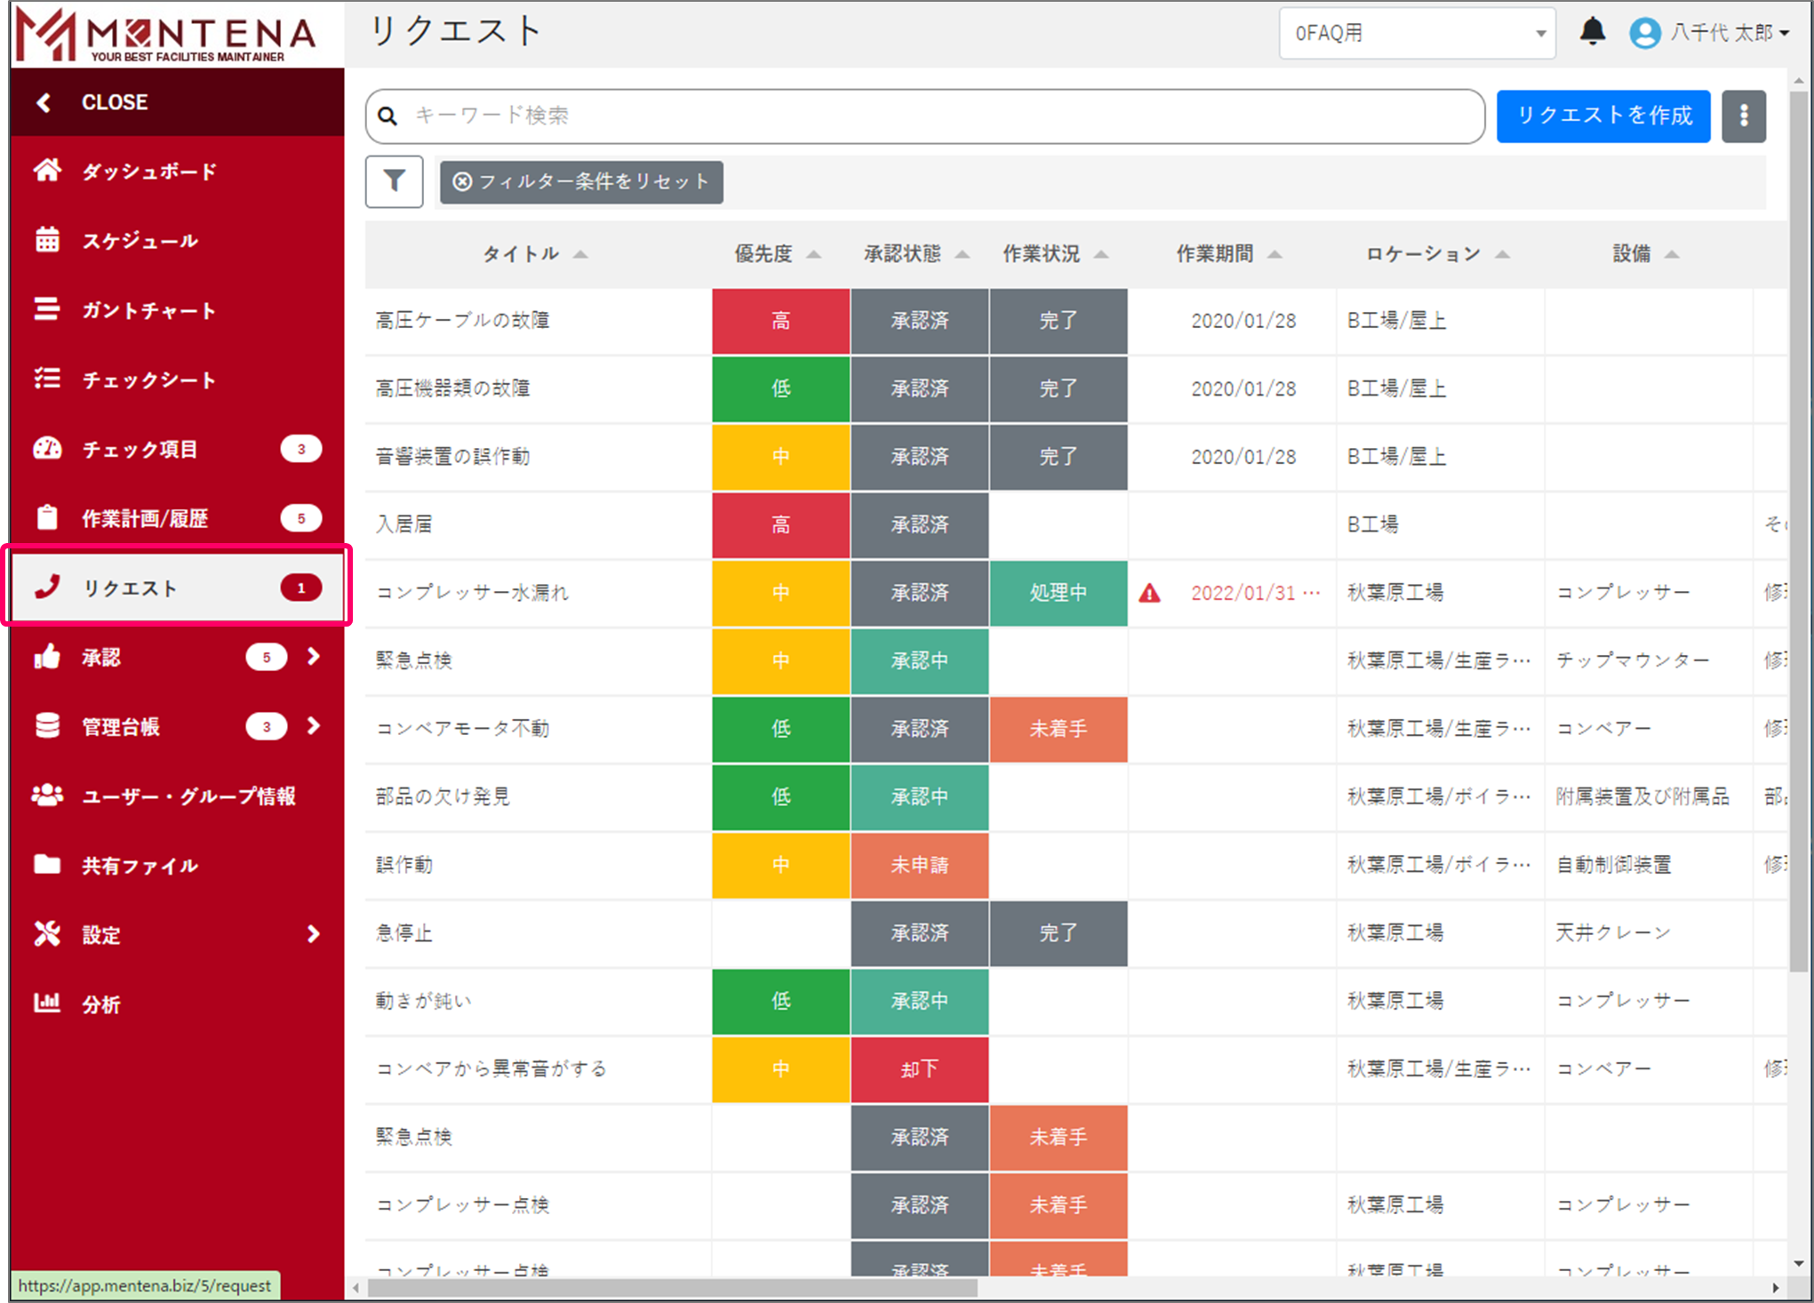Click the 共有ファイル folder icon
Viewport: 1814px width, 1303px height.
[x=47, y=865]
